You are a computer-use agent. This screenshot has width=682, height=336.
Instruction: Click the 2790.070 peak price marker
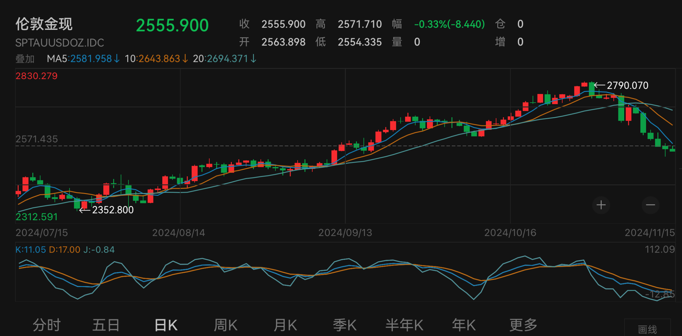627,85
